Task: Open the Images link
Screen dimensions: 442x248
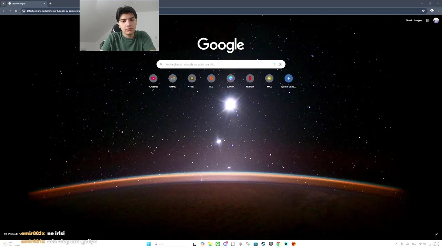Action: 418,20
